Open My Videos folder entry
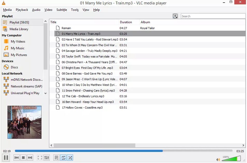The width and height of the screenshot is (247, 163). coord(22,41)
